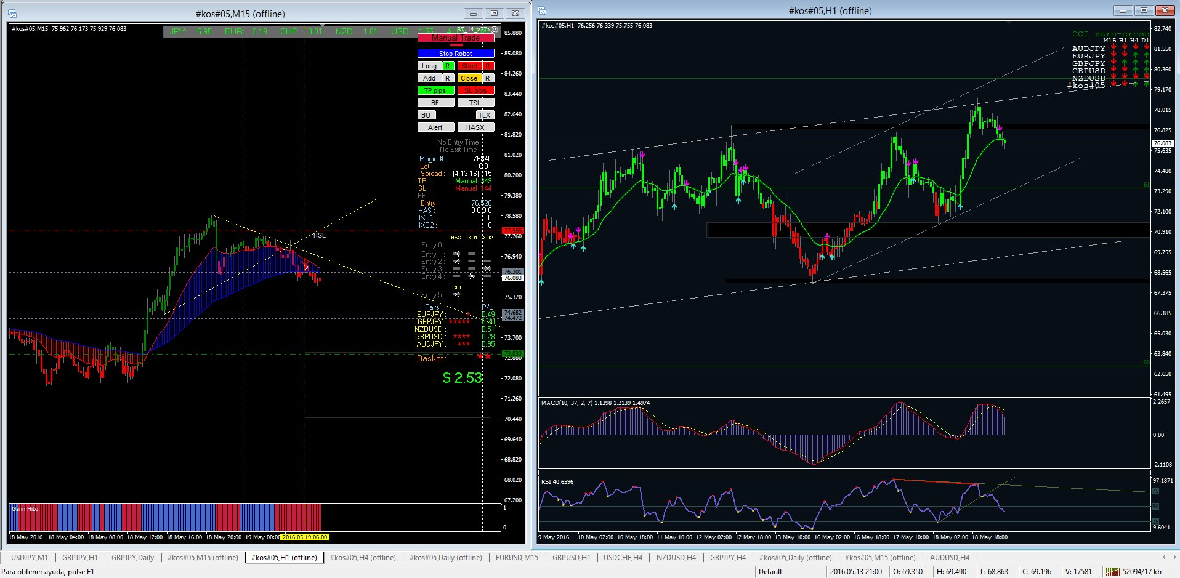The image size is (1180, 578).
Task: Click the 'Default' profile in status bar
Action: point(770,572)
